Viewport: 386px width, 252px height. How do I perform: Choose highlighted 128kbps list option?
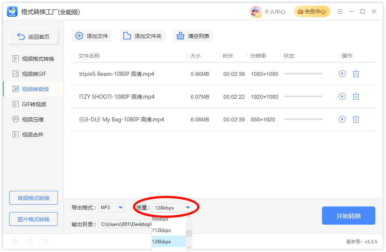pos(169,241)
